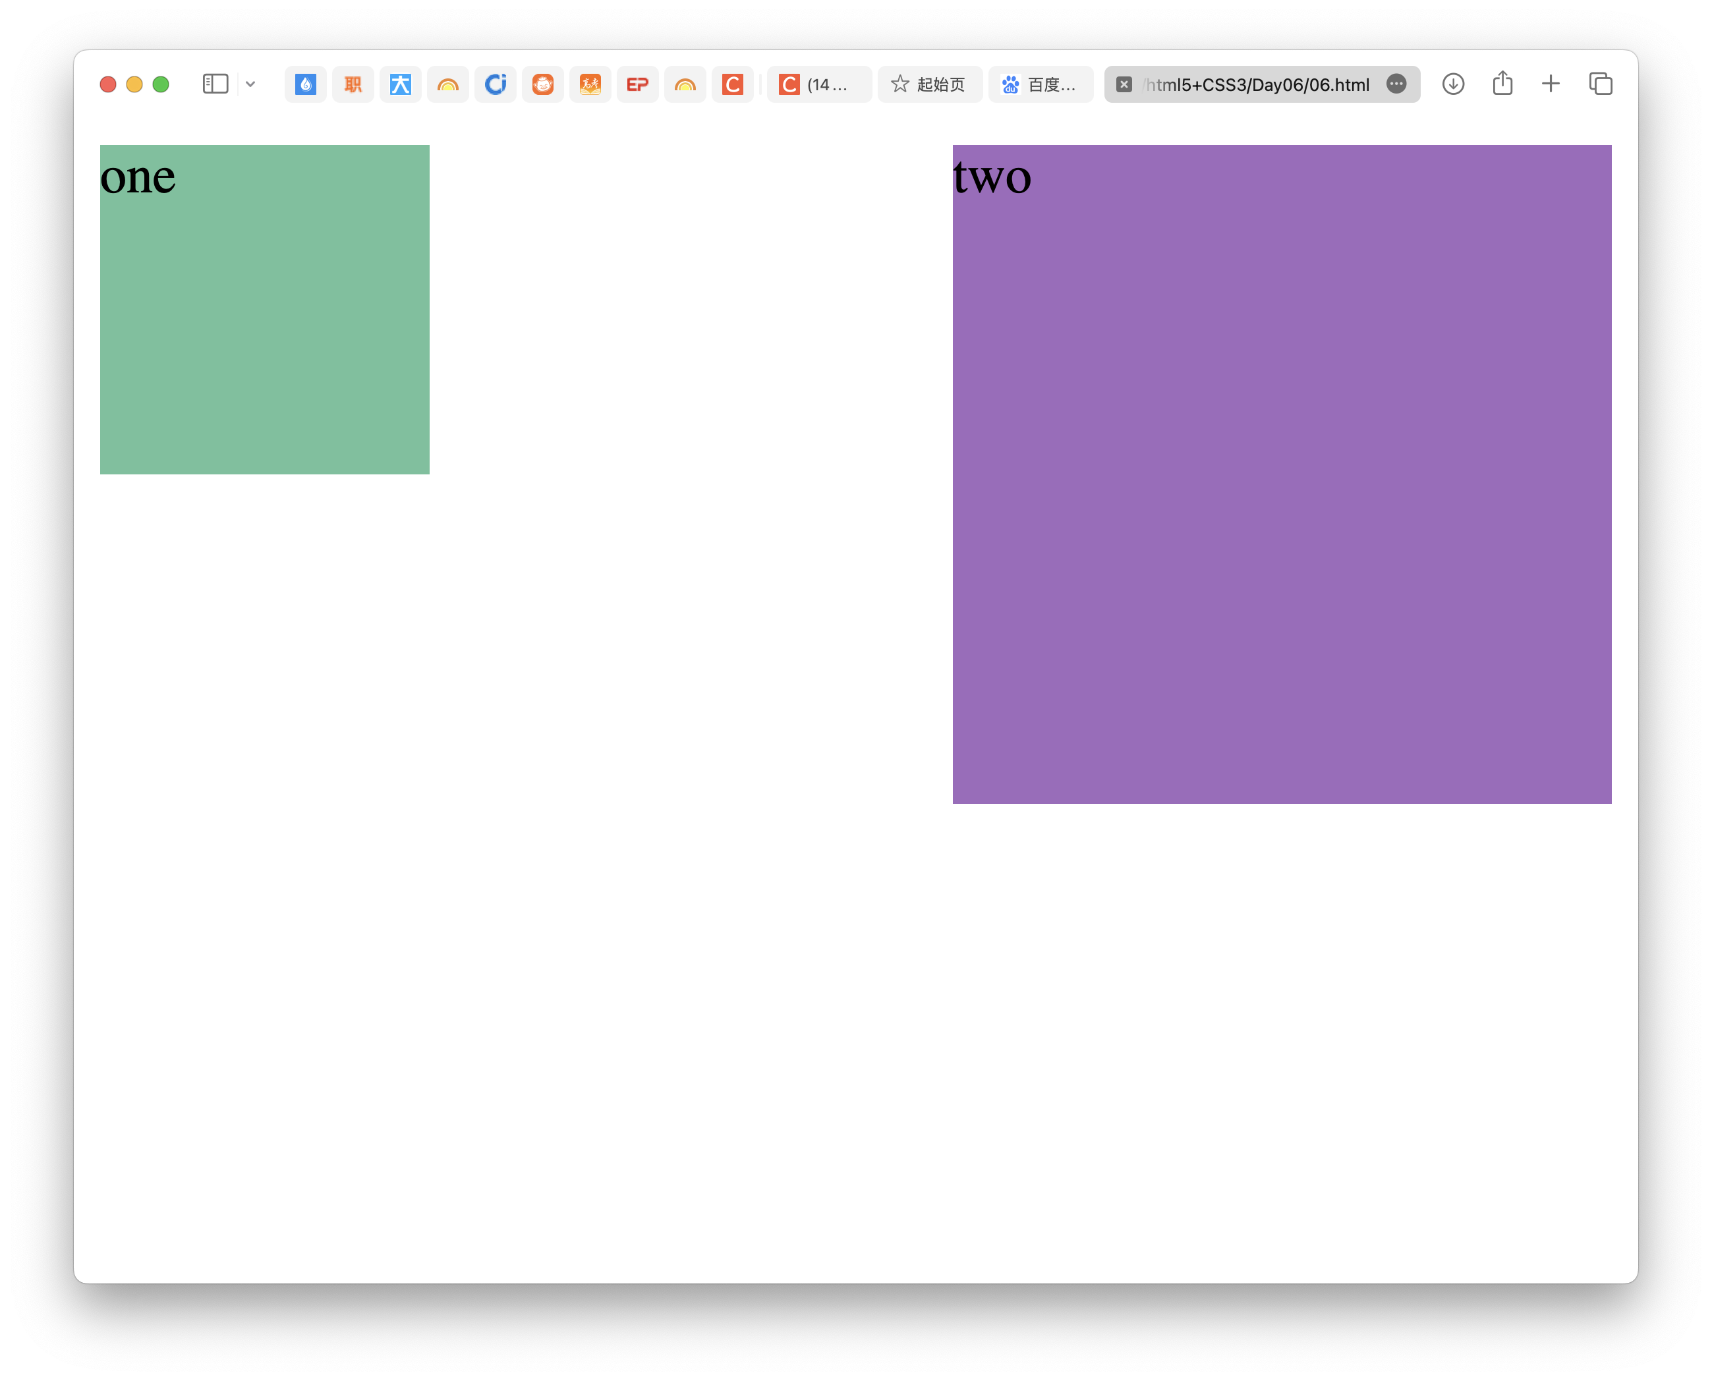The image size is (1712, 1381).
Task: Switch to the 百度 tab
Action: tap(1041, 84)
